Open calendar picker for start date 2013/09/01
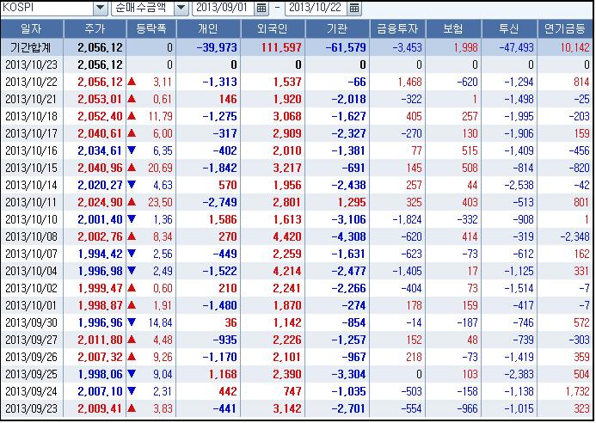 261,8
